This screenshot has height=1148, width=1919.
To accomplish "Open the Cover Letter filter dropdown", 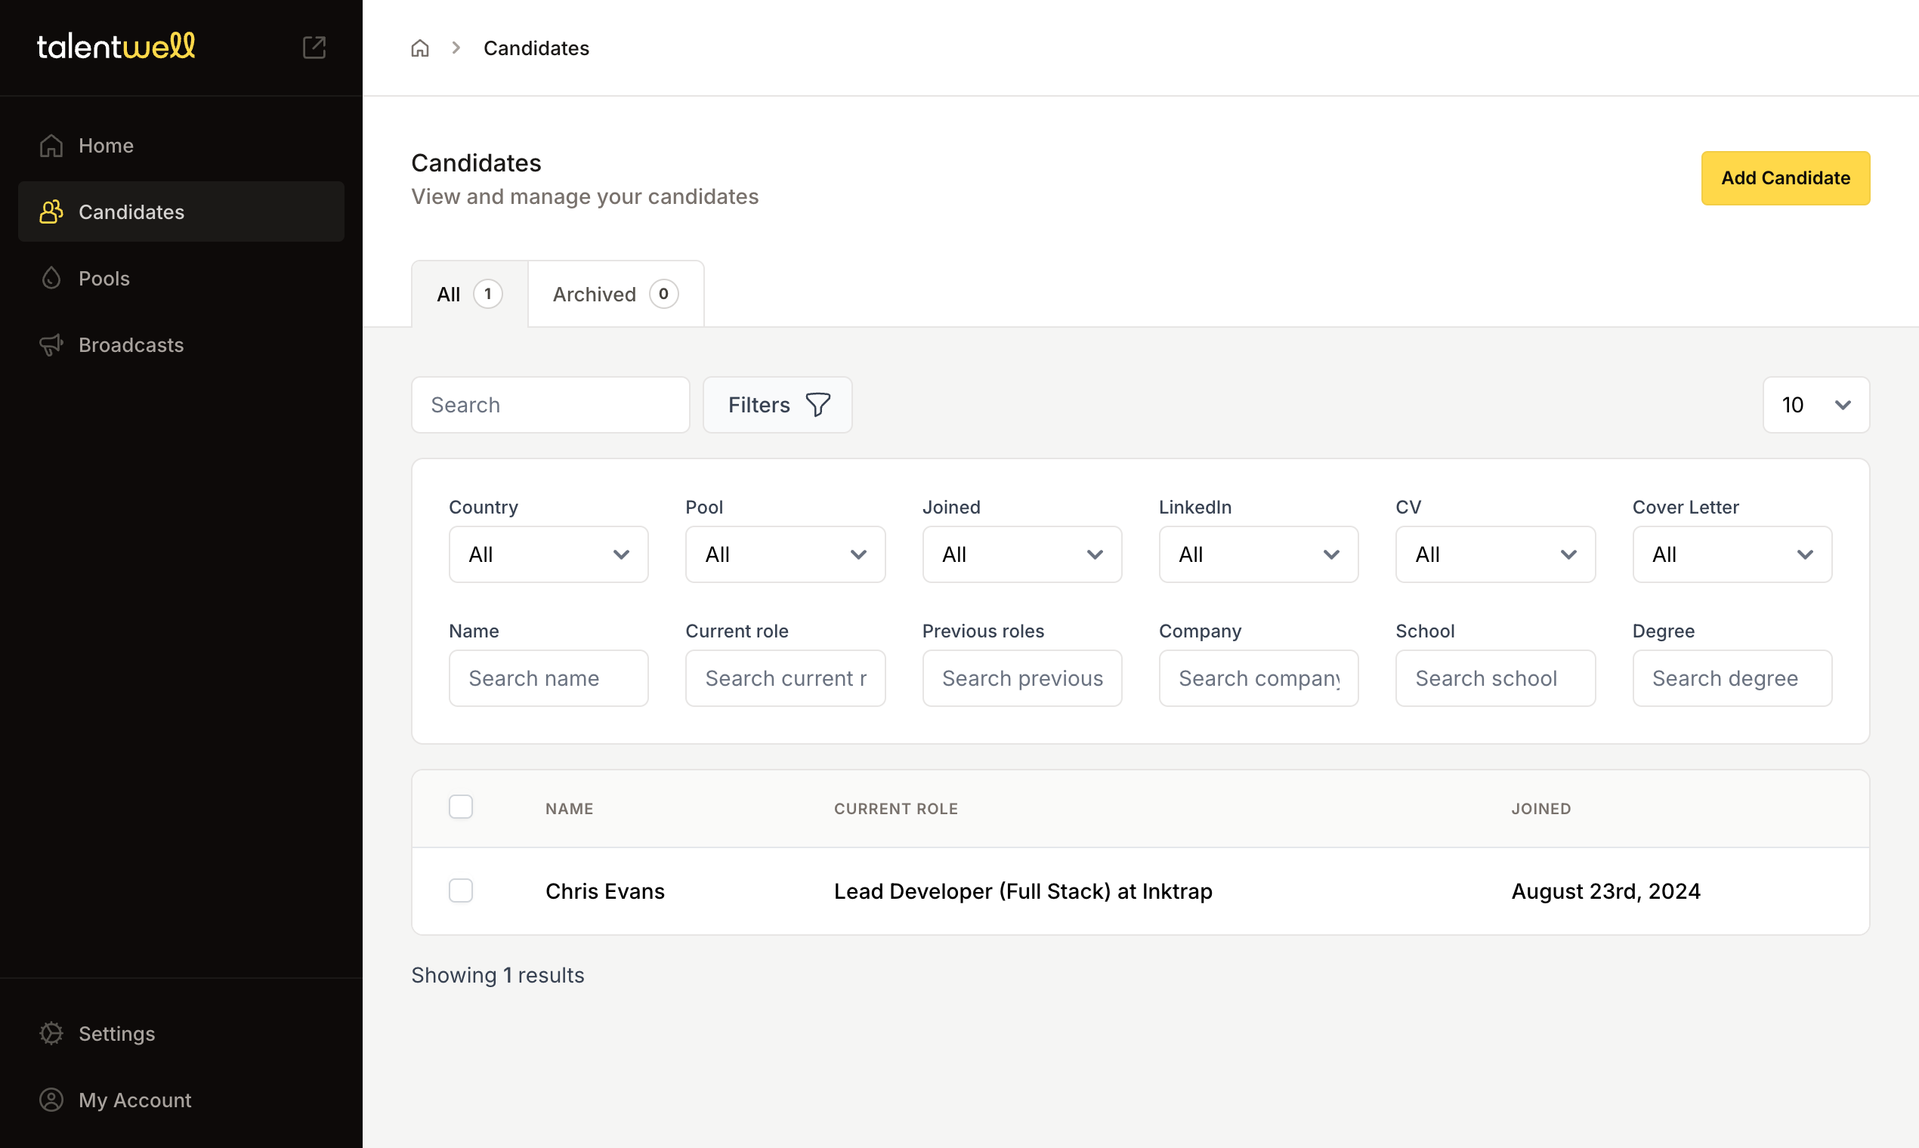I will (1731, 554).
